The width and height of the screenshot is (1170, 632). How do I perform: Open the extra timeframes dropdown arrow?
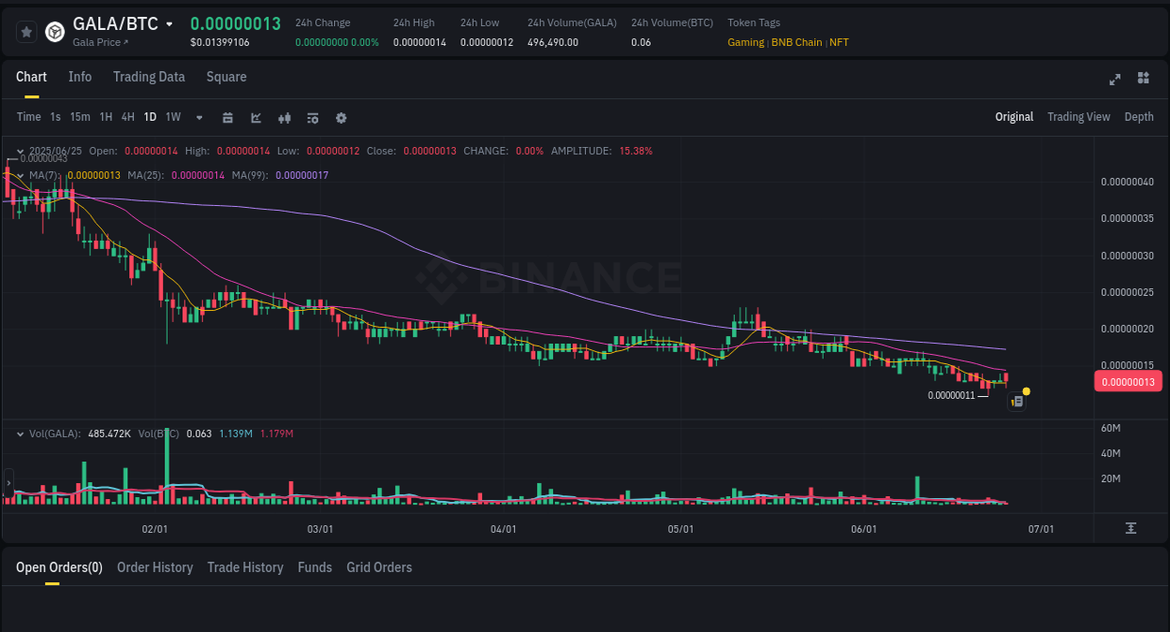click(198, 118)
